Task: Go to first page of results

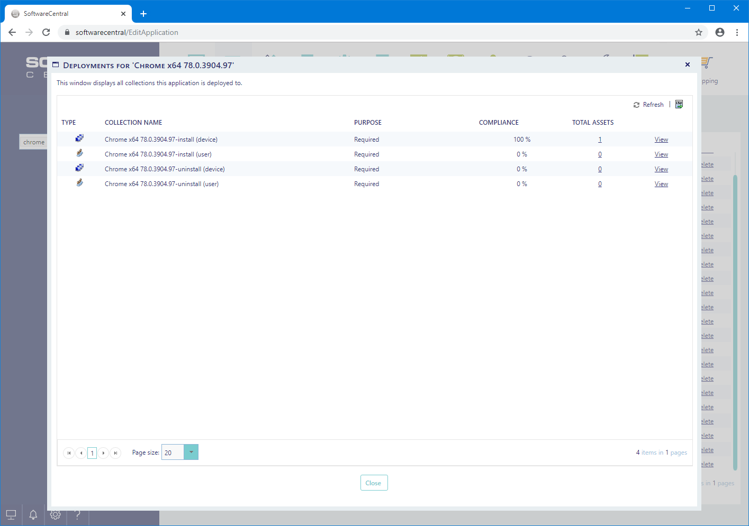Action: [x=69, y=453]
